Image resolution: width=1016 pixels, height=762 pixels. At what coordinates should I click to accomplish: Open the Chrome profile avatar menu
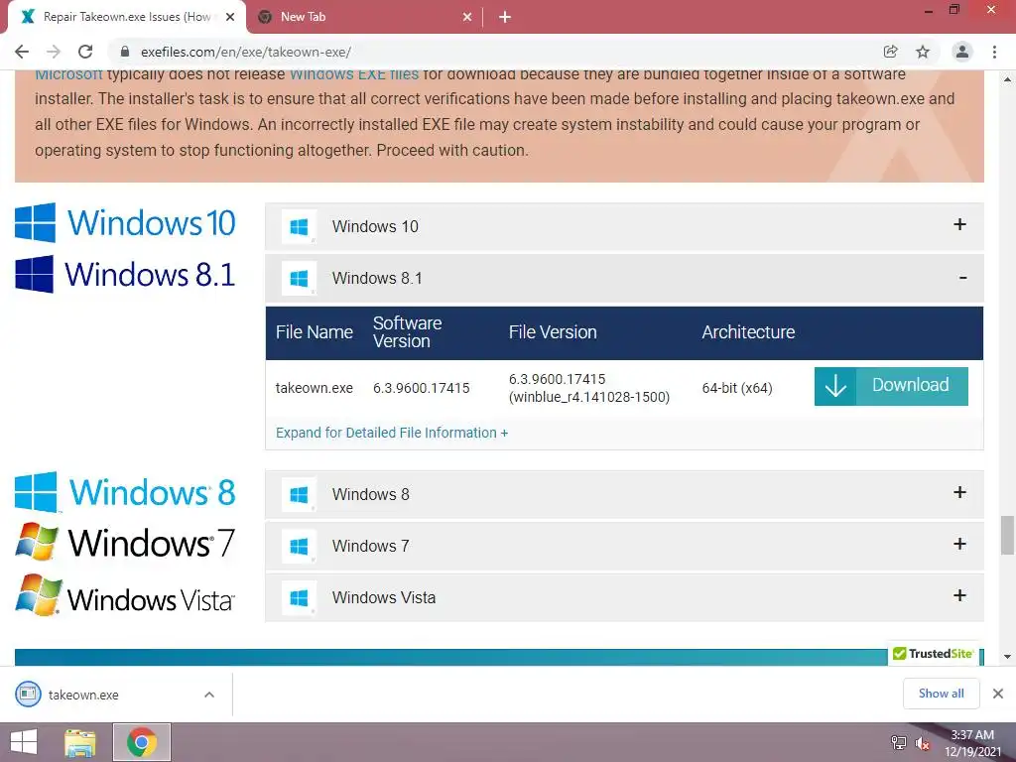coord(962,52)
